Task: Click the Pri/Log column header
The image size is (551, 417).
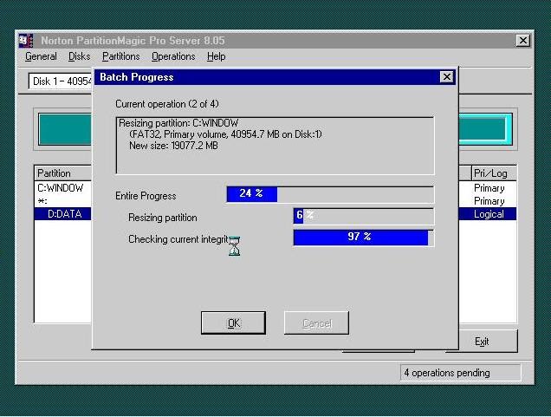Action: tap(494, 173)
